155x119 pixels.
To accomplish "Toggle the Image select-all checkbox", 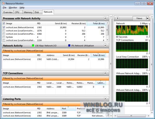I will tap(4, 24).
